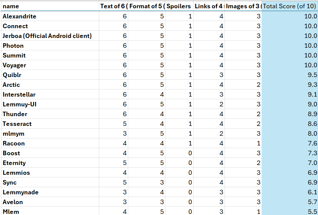Select the Connect name cell
318x215 pixels.
[x=50, y=26]
